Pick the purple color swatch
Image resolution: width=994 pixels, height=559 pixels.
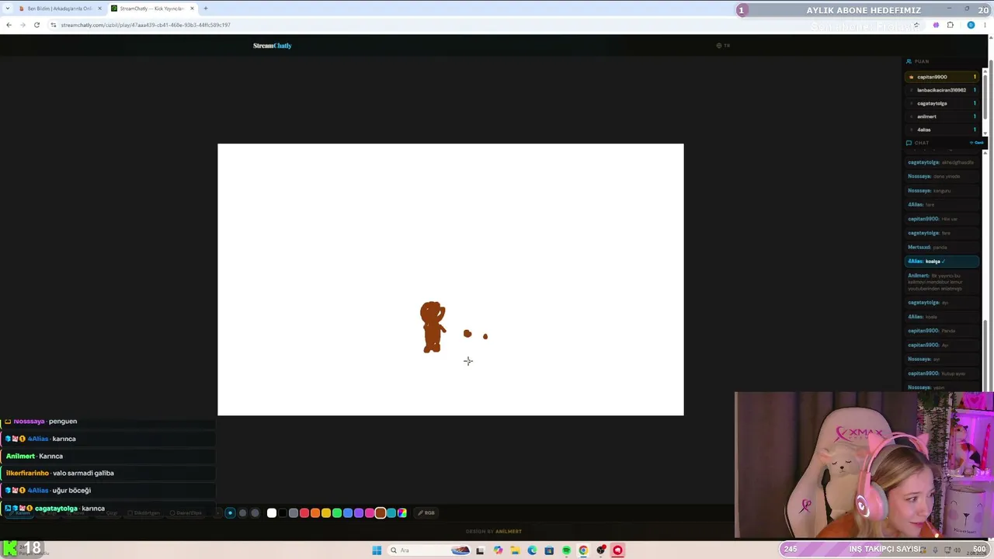coord(359,512)
